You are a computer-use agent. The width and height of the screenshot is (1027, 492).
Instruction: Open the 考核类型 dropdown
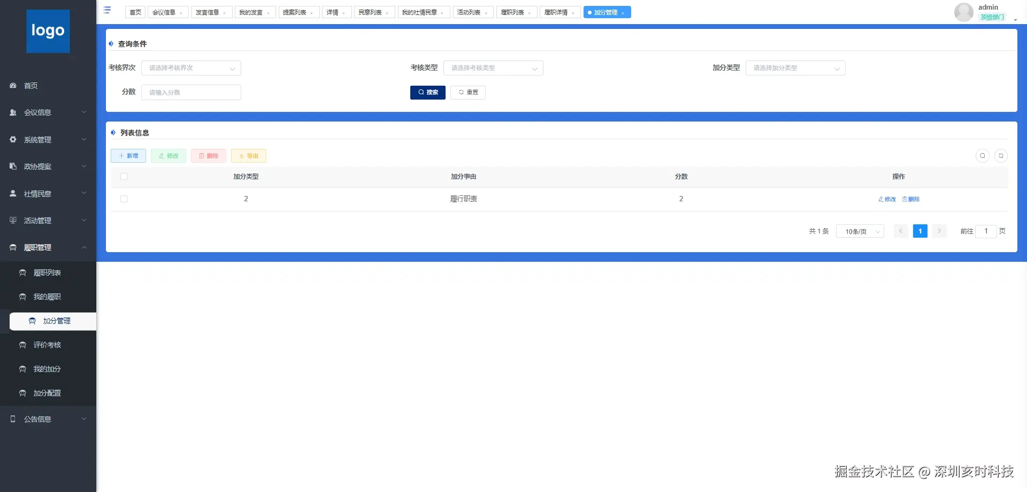tap(493, 68)
